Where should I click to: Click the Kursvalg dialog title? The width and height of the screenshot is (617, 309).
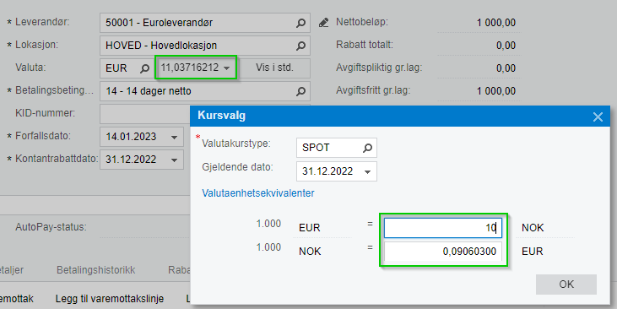(221, 116)
